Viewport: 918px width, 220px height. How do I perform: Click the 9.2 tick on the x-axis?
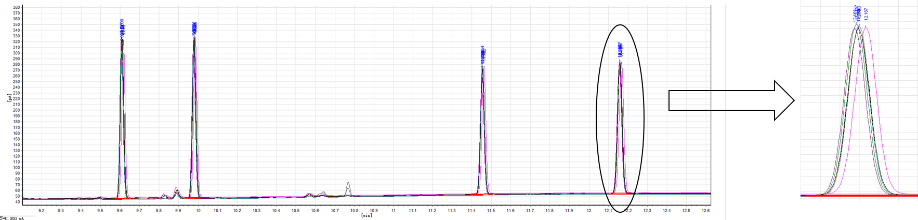[x=42, y=211]
